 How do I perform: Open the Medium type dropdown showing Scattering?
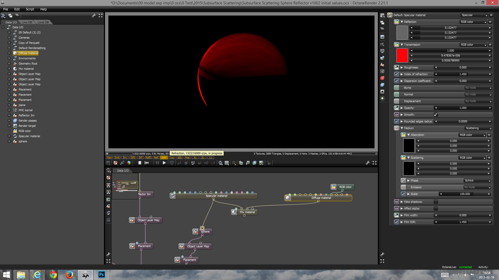[x=478, y=128]
